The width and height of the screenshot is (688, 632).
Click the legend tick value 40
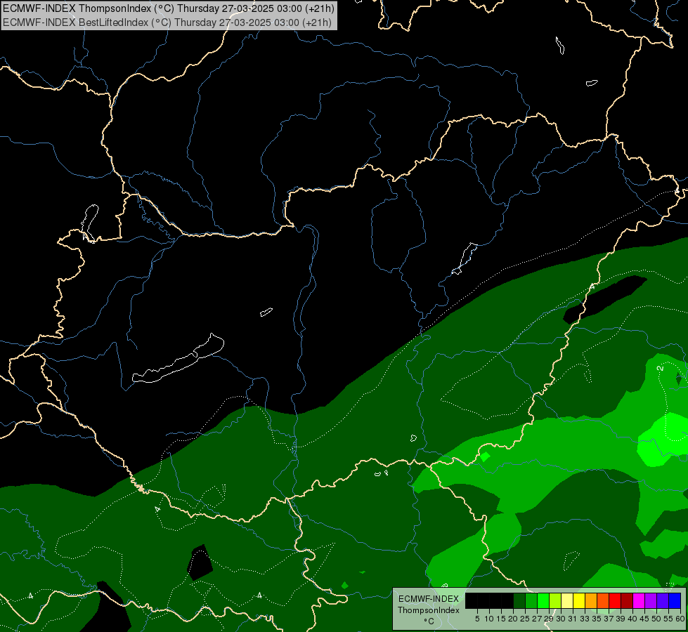click(632, 619)
